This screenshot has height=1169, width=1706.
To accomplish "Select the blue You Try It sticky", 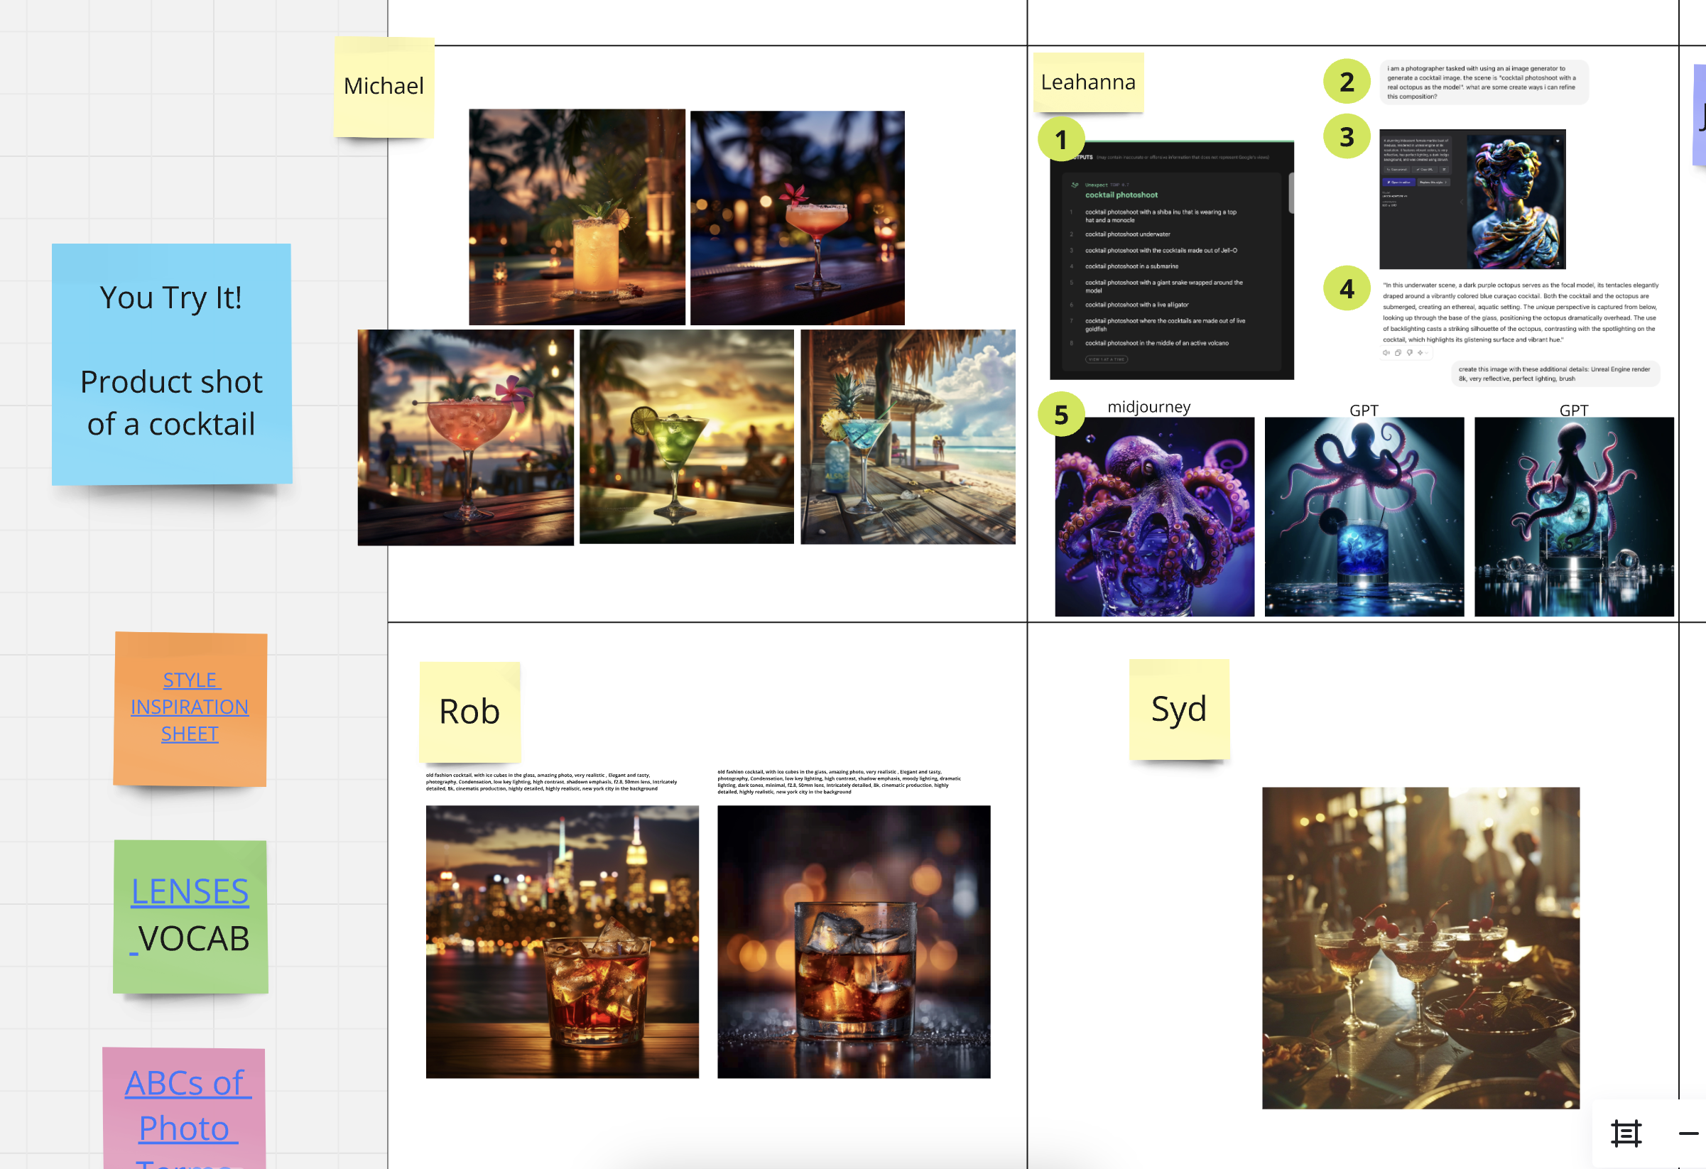I will click(171, 363).
